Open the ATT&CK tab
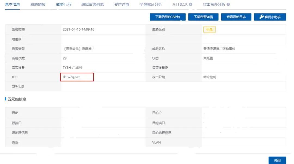 (x=180, y=5)
